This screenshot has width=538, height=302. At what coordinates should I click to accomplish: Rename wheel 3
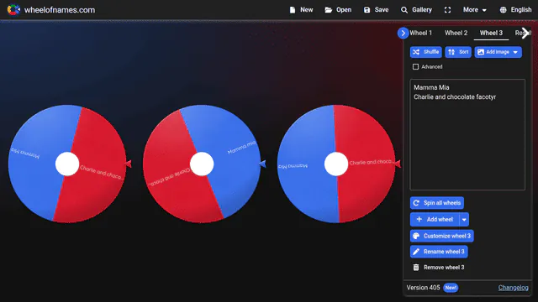[x=439, y=252]
